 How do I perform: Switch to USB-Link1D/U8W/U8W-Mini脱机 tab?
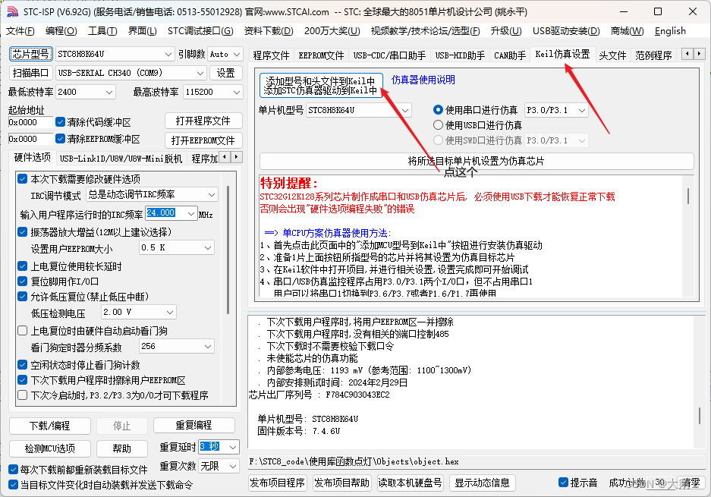(x=121, y=159)
